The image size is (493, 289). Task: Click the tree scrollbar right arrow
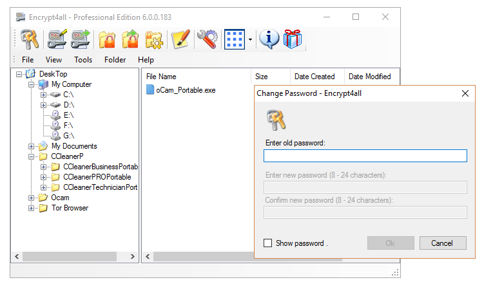click(133, 256)
